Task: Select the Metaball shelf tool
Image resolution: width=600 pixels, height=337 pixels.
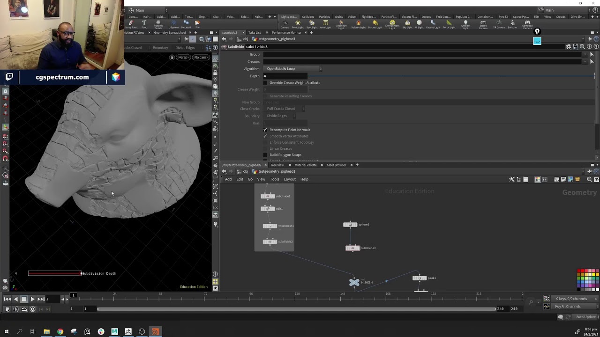Action: pyautogui.click(x=186, y=23)
